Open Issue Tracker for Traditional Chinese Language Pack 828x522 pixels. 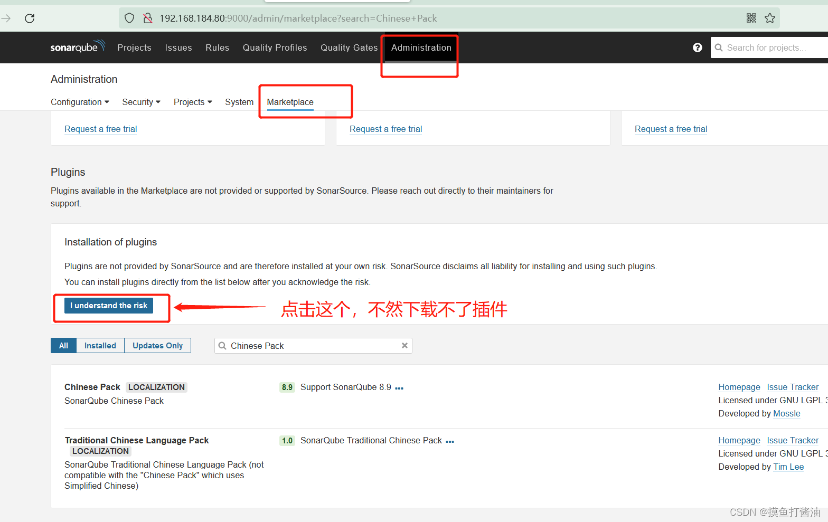pos(793,440)
